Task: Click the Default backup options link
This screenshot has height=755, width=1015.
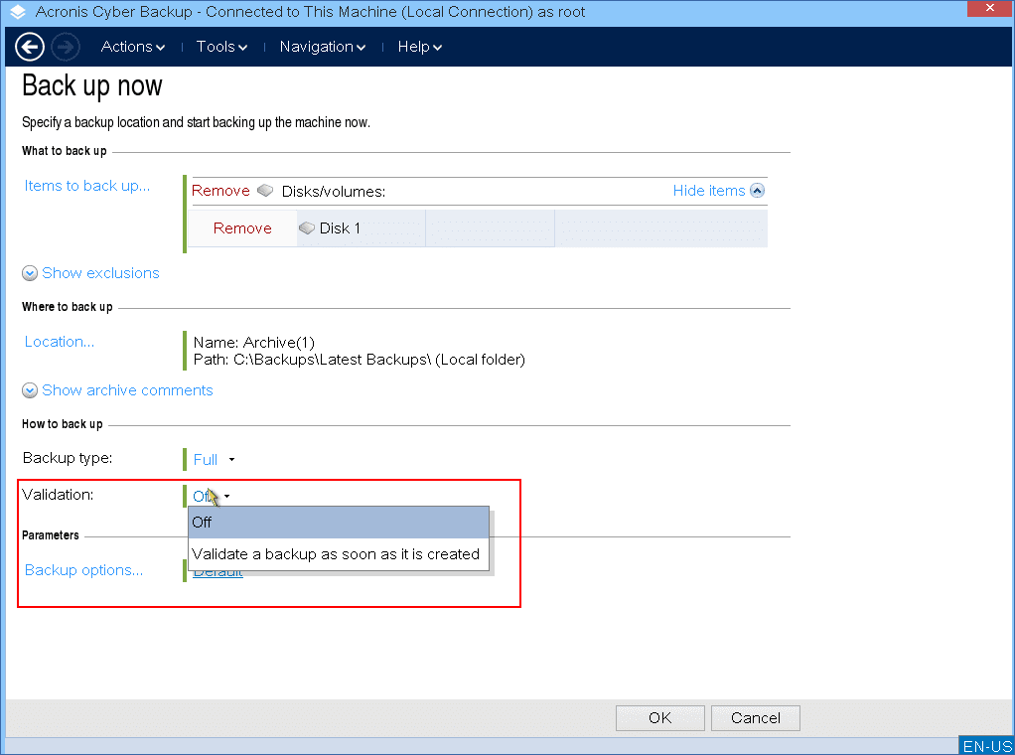Action: 217,573
